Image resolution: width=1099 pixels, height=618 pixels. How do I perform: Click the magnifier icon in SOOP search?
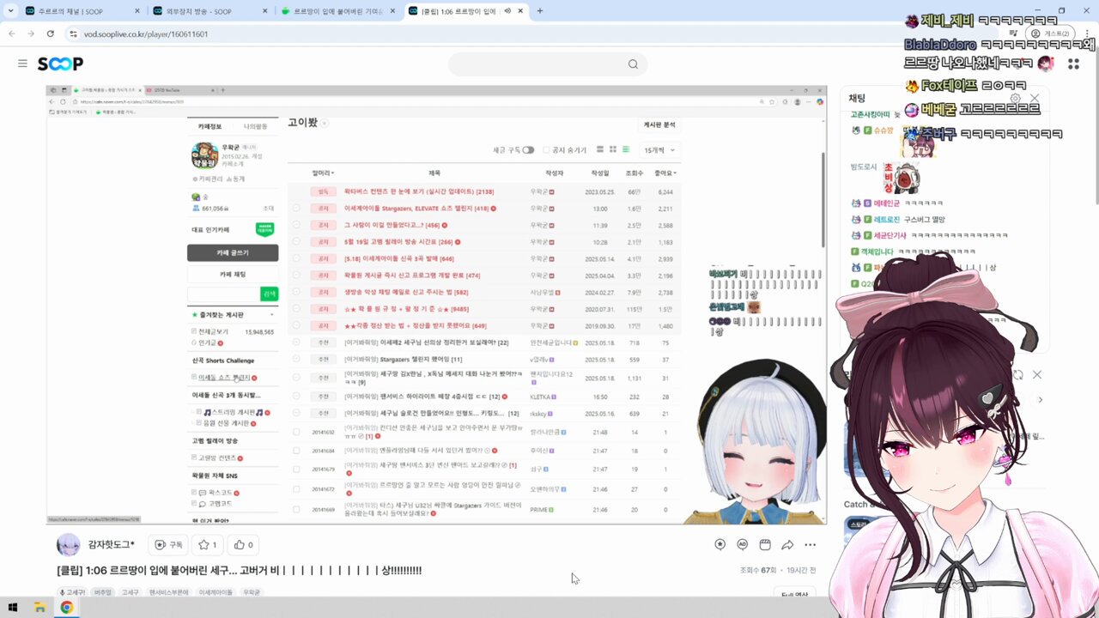click(x=633, y=64)
